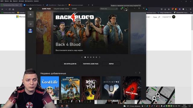This screenshot has width=193, height=108.
Task: Show the previous featured slide on the left
Action: coord(44,33)
